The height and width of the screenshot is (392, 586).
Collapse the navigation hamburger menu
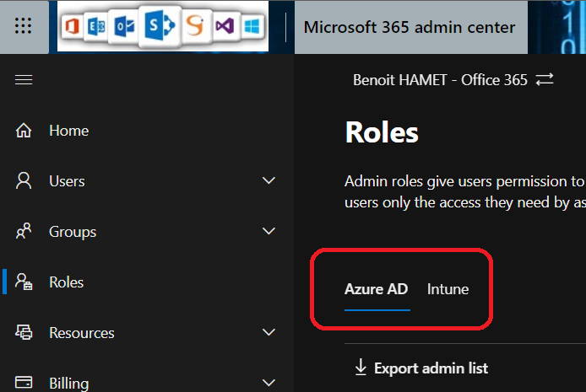[24, 80]
